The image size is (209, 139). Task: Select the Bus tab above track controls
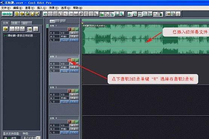pyautogui.click(x=63, y=21)
